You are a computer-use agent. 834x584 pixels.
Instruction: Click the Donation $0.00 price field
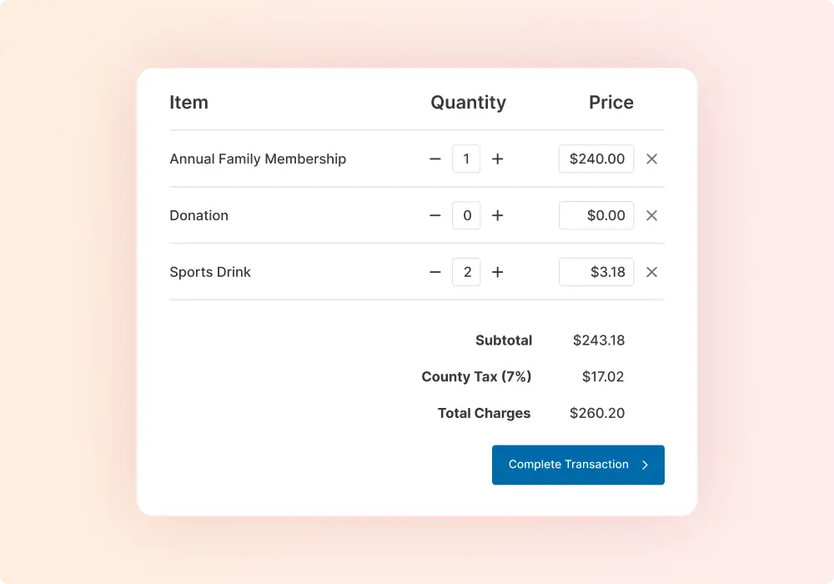(596, 215)
